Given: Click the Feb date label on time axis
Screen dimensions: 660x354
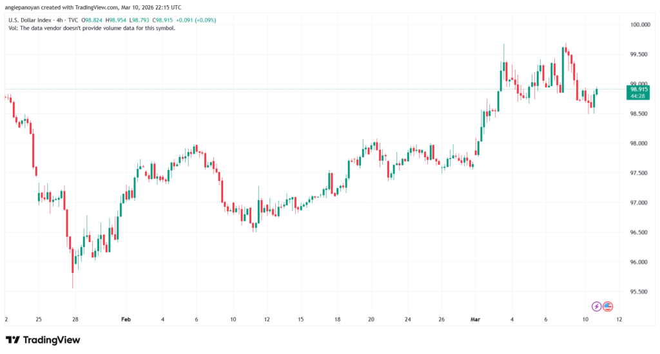Looking at the screenshot, I should point(126,319).
